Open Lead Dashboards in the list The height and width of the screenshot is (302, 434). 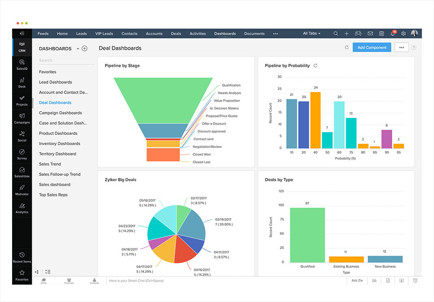point(55,82)
